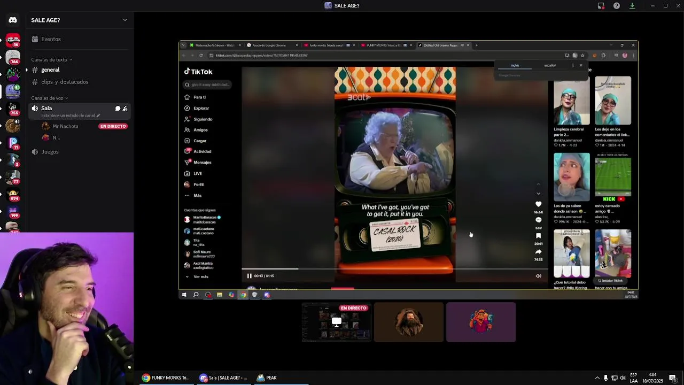The height and width of the screenshot is (385, 684).
Task: Invite people to Sala voice channel
Action: [125, 109]
